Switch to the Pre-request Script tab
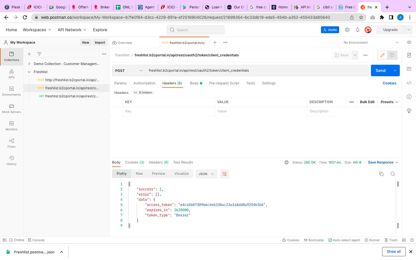 (x=224, y=83)
